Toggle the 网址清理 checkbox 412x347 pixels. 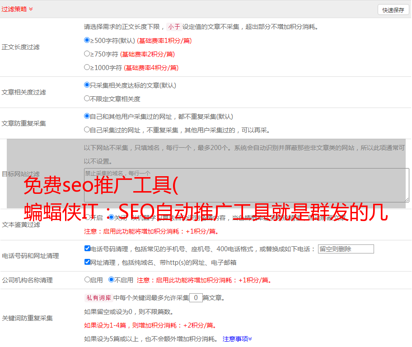(87, 262)
